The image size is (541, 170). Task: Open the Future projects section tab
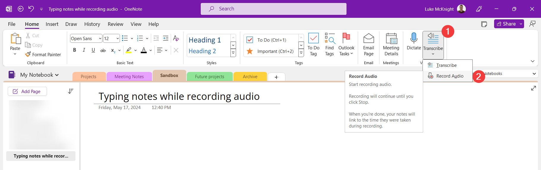point(210,77)
